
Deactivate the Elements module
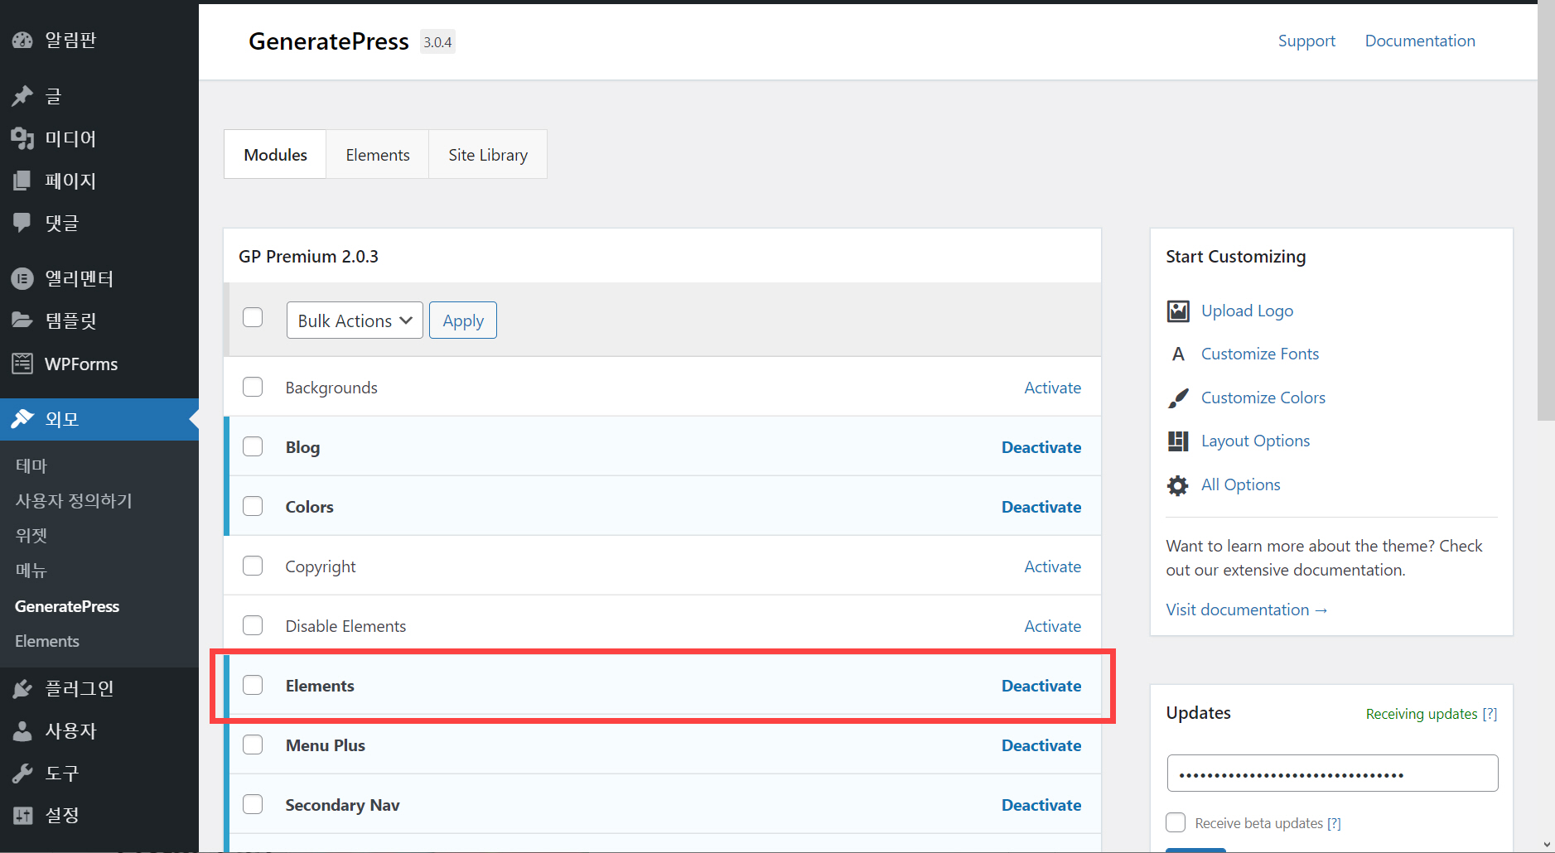(1041, 686)
